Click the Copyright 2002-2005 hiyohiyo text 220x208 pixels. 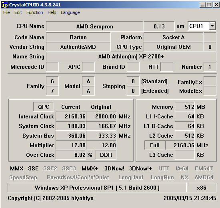click(x=50, y=198)
